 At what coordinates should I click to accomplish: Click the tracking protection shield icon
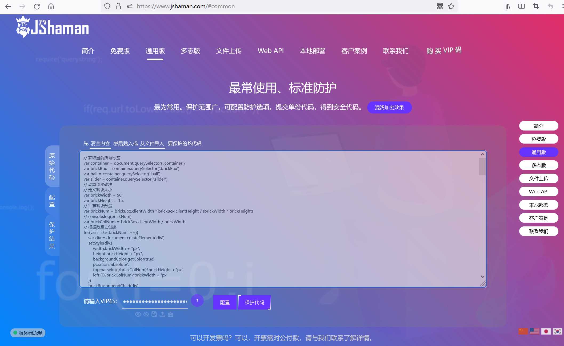click(x=107, y=6)
